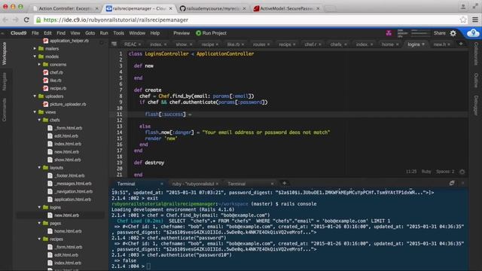The height and width of the screenshot is (271, 482).
Task: Switch to ruby - rubyonrailstut terminal tab
Action: [x=195, y=184]
